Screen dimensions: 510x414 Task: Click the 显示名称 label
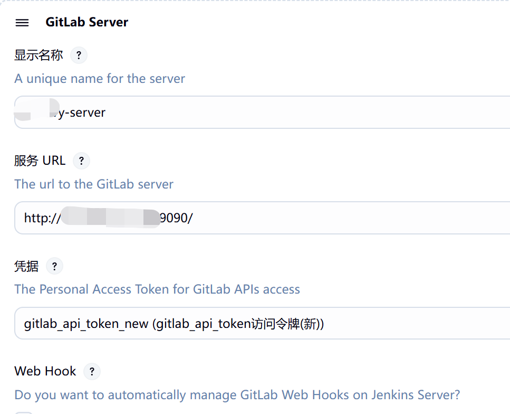coord(39,55)
